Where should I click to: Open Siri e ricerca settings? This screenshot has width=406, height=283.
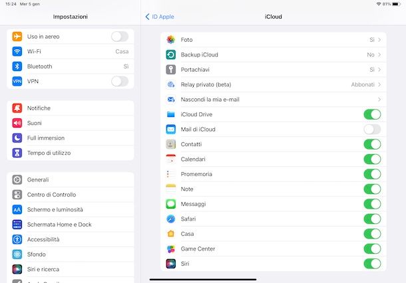[x=71, y=269]
